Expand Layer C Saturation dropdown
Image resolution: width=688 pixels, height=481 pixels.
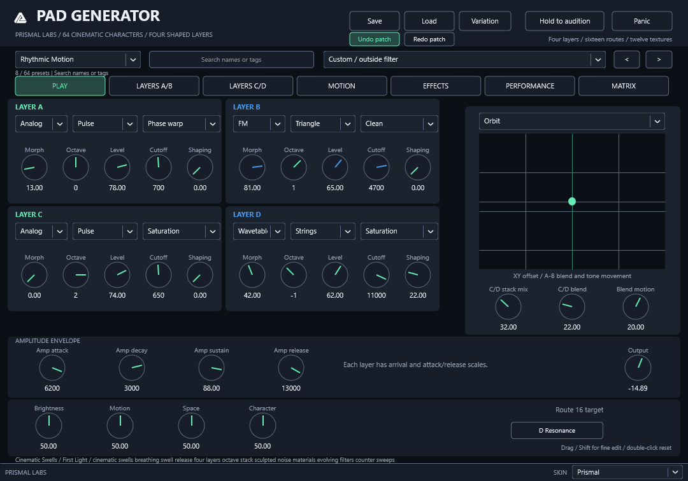click(181, 232)
